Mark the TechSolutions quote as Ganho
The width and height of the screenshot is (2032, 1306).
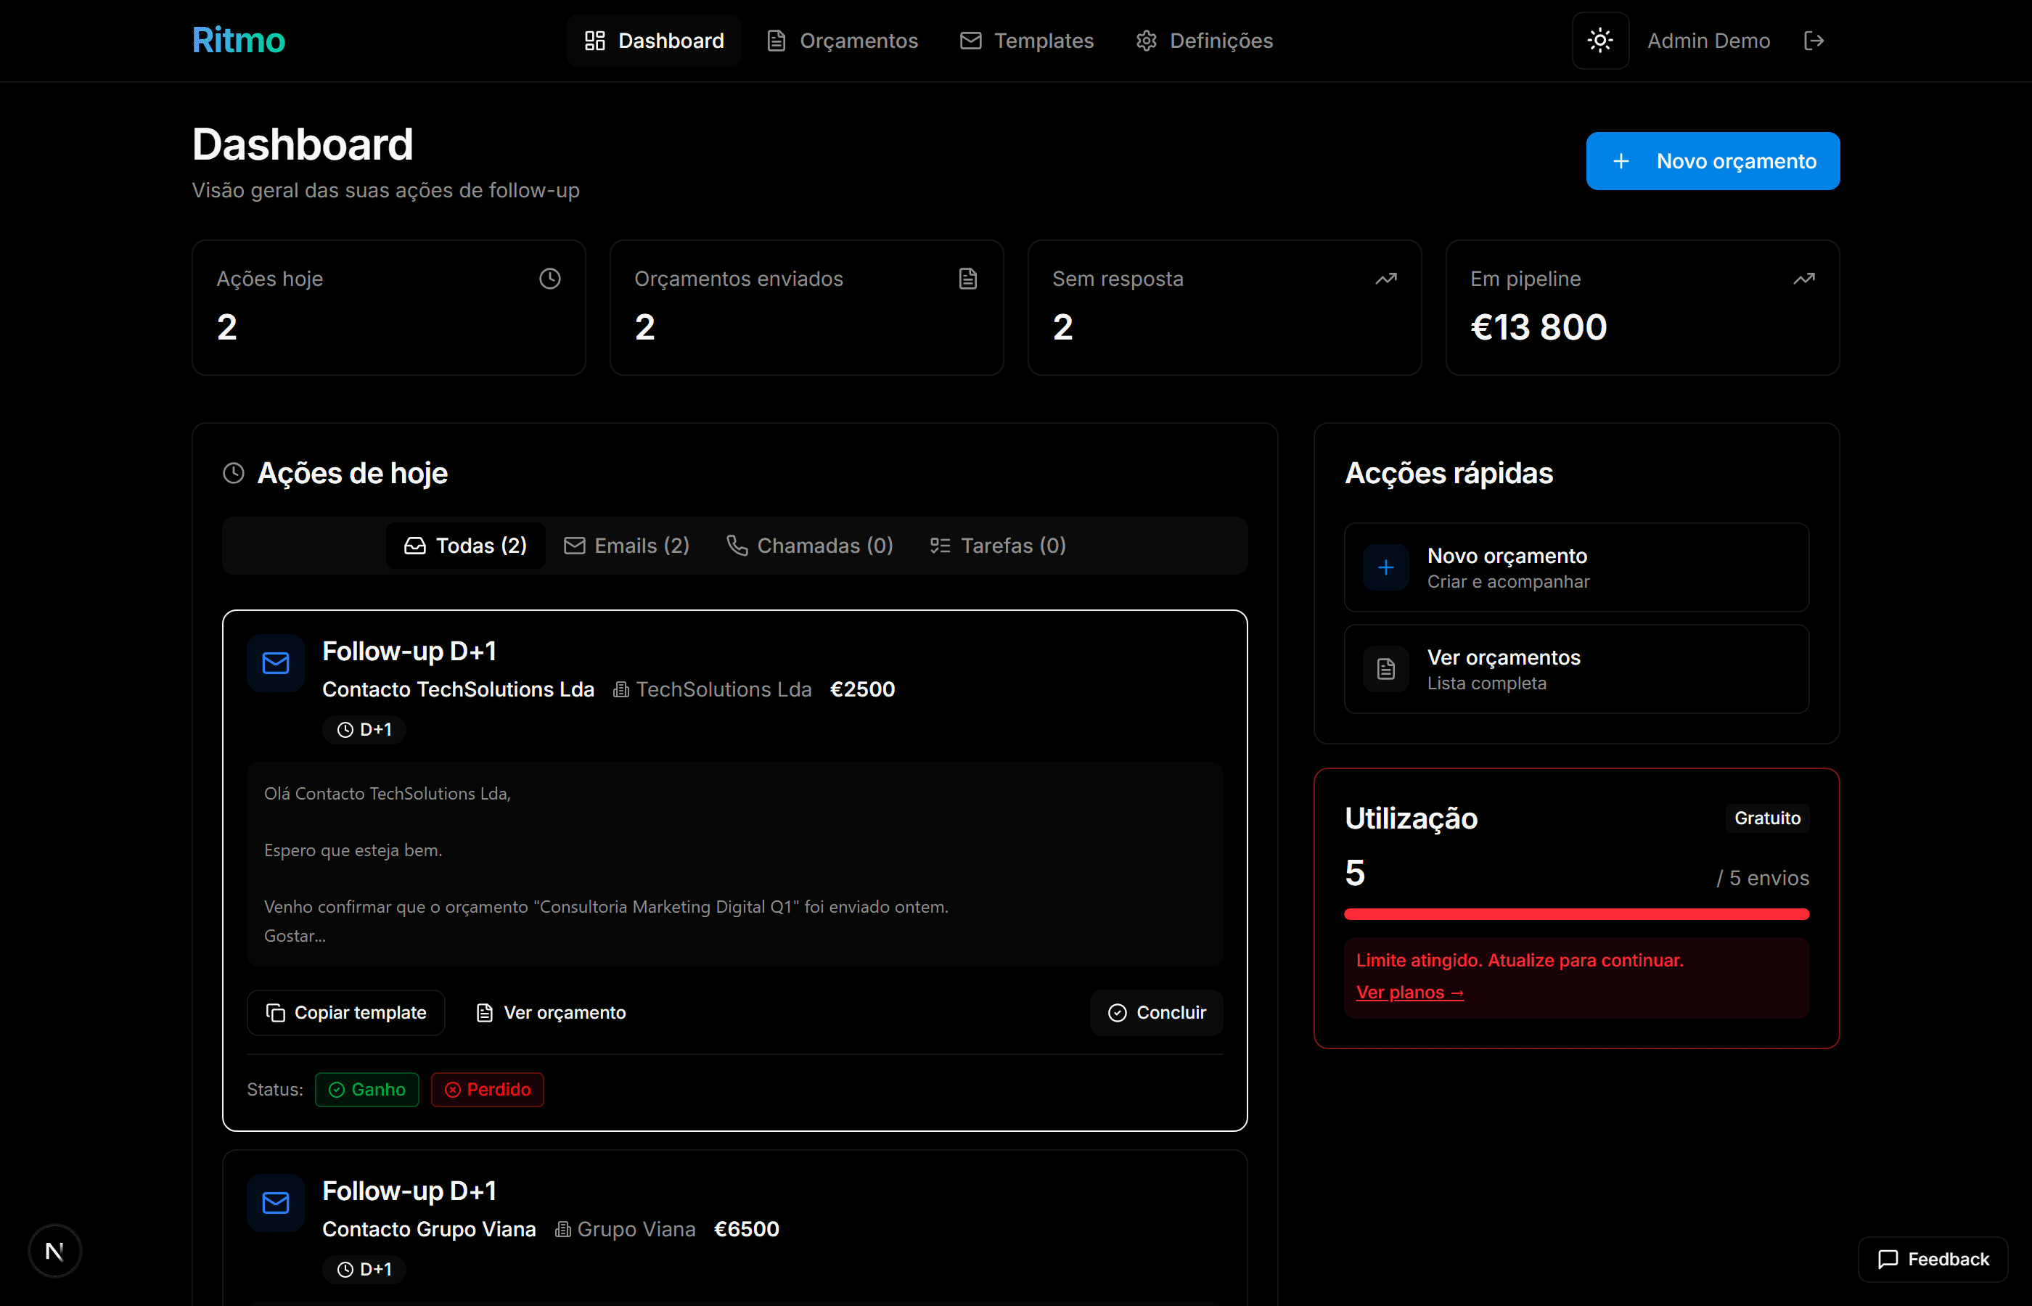pos(367,1090)
